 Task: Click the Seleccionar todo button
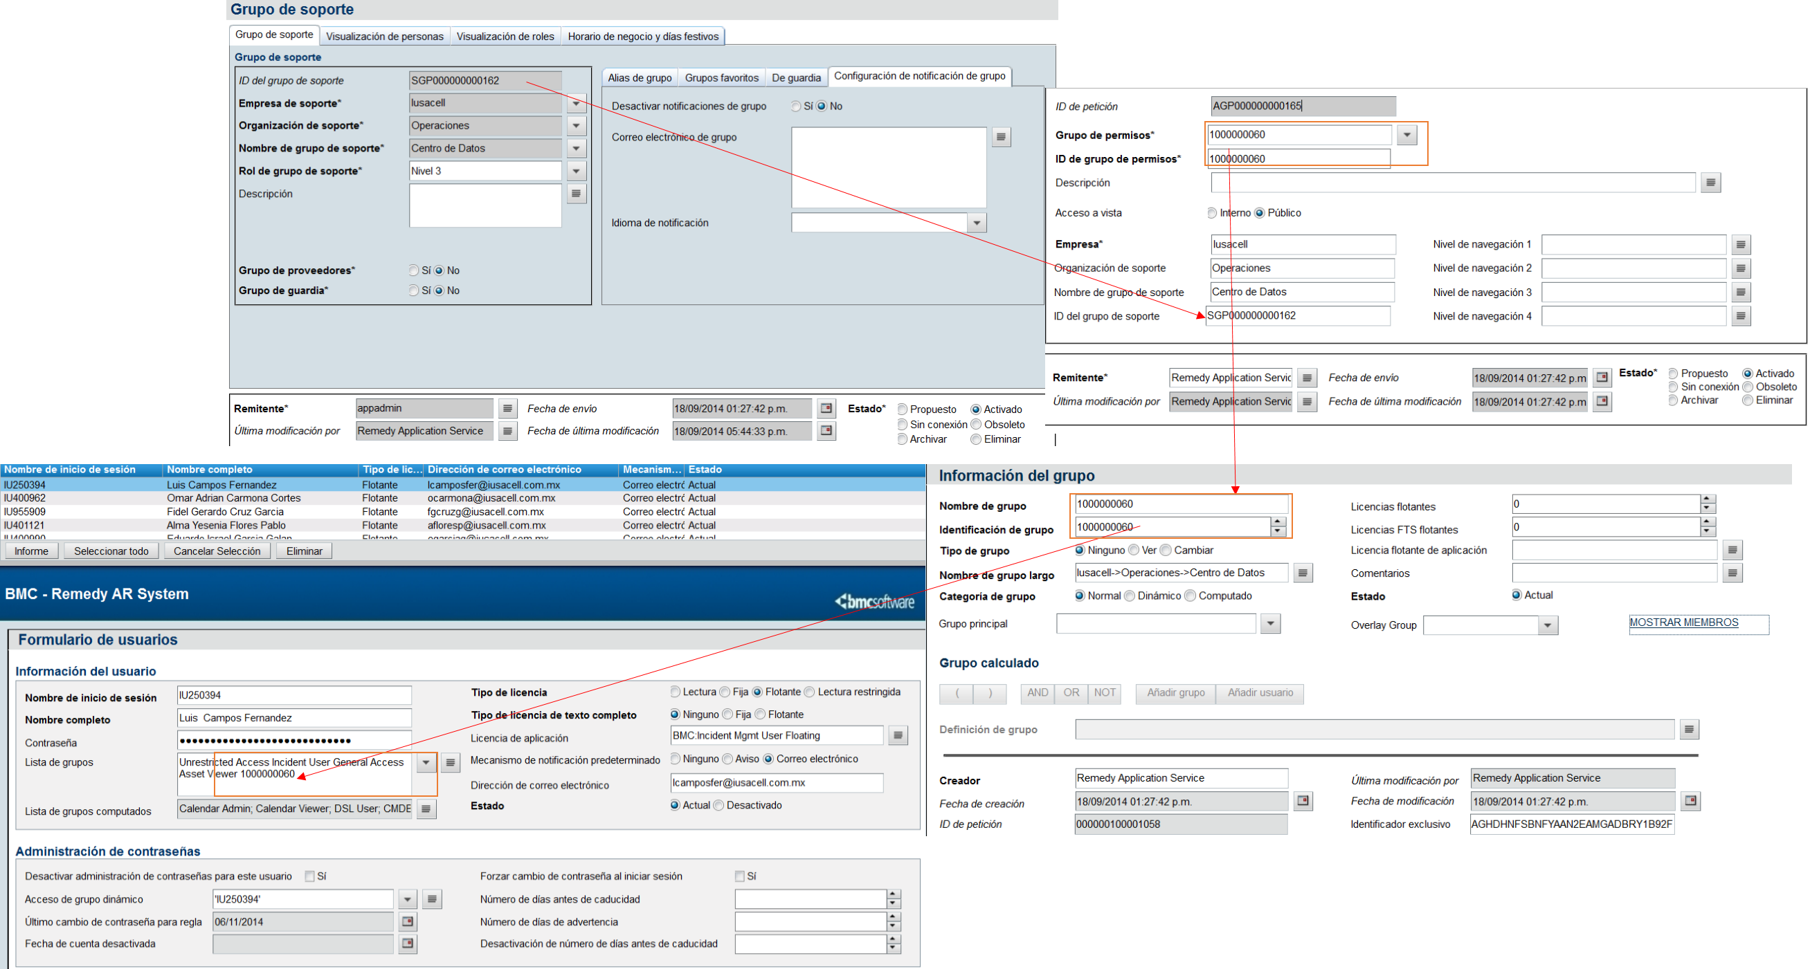pyautogui.click(x=111, y=551)
